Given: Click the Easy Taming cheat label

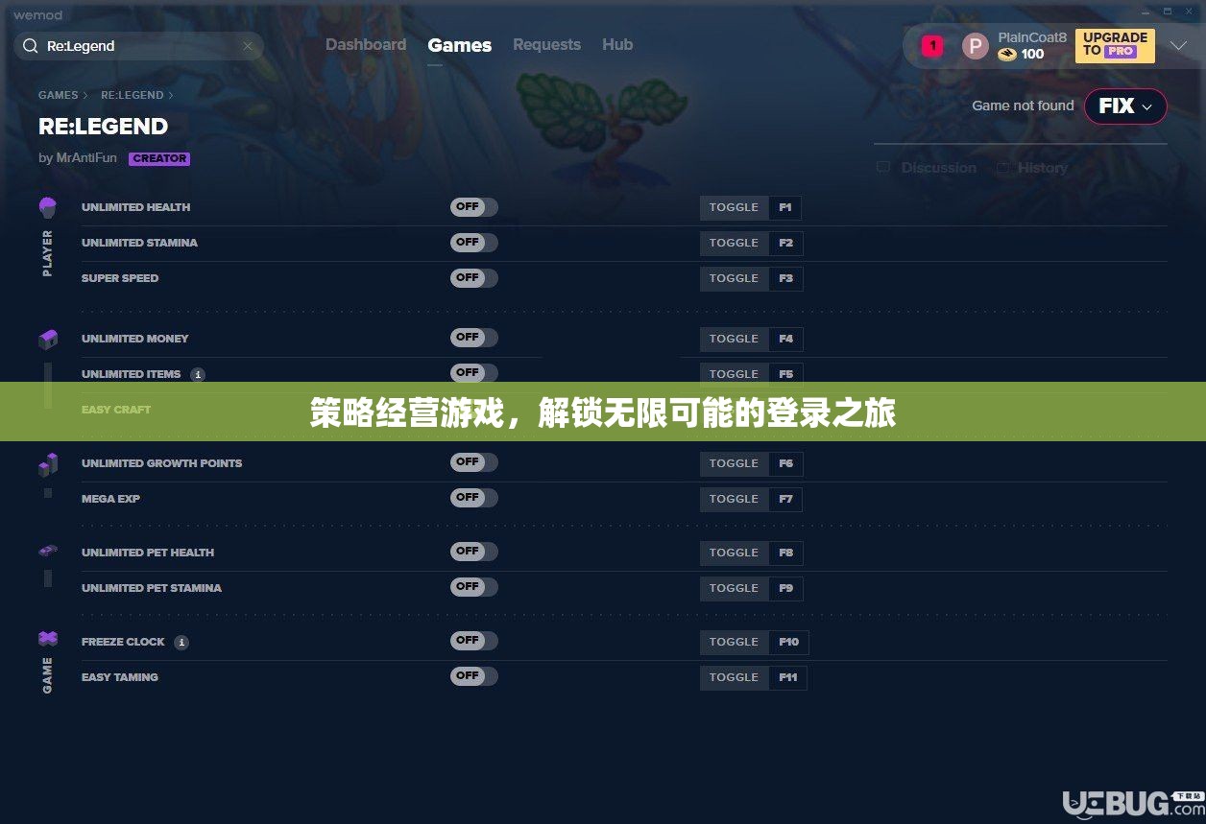Looking at the screenshot, I should pyautogui.click(x=120, y=677).
